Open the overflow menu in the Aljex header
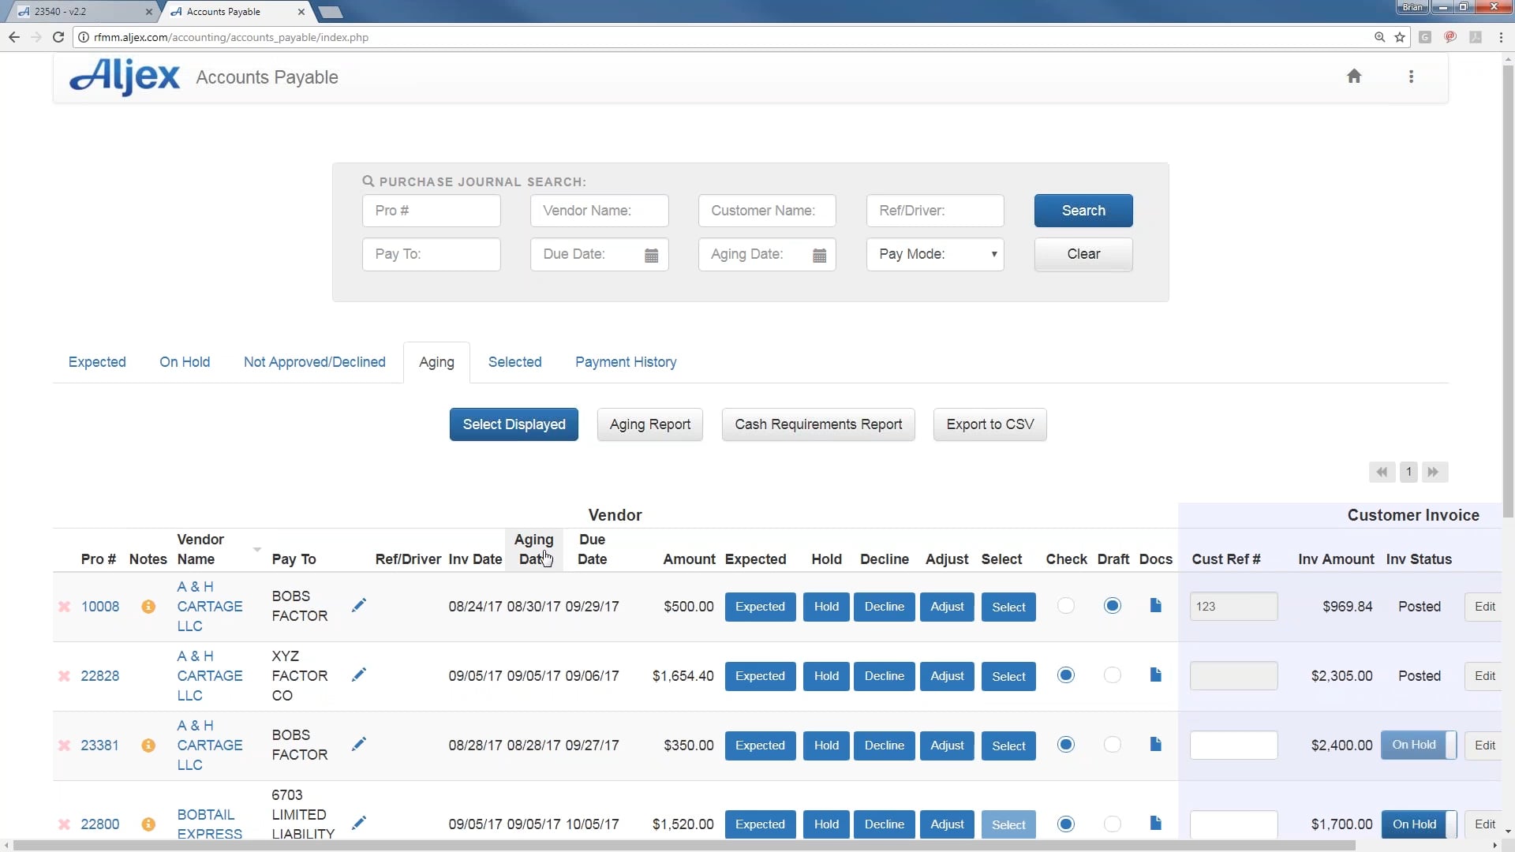 (1412, 77)
